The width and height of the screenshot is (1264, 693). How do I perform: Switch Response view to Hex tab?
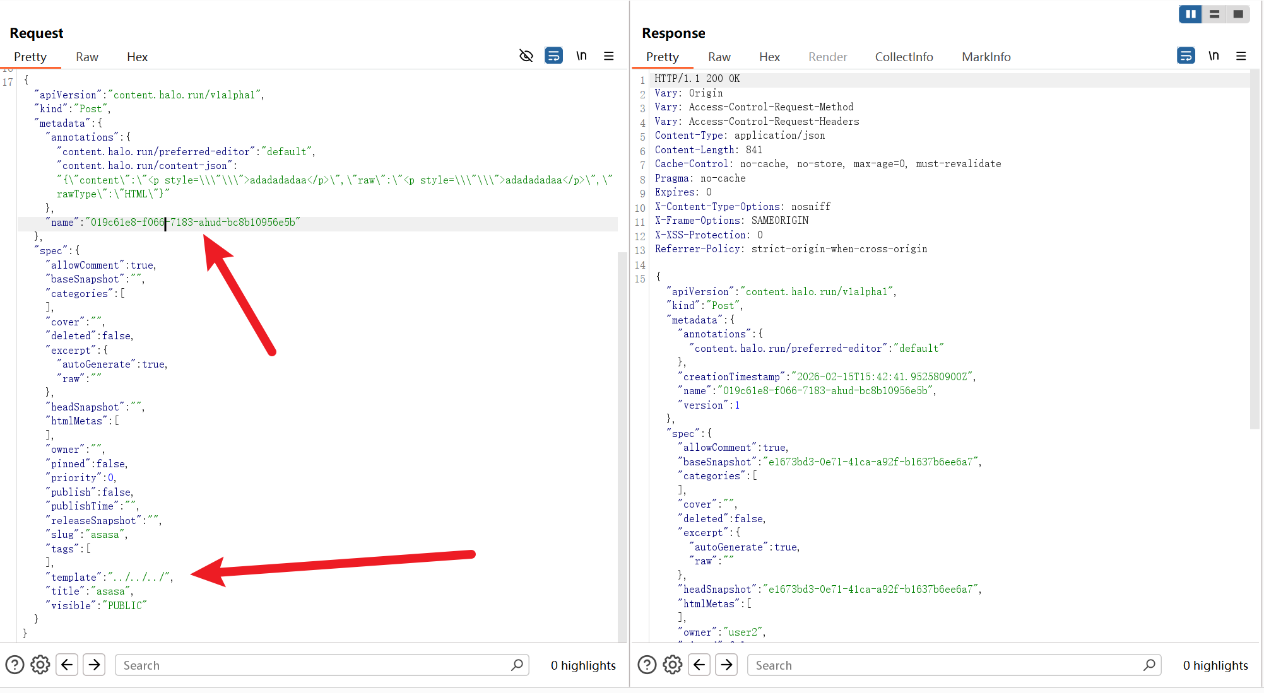click(x=769, y=57)
